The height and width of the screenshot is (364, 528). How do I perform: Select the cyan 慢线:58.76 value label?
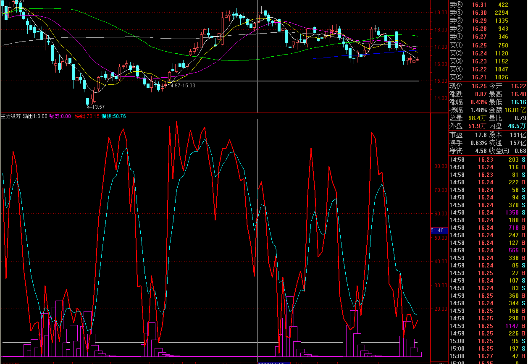[114, 116]
